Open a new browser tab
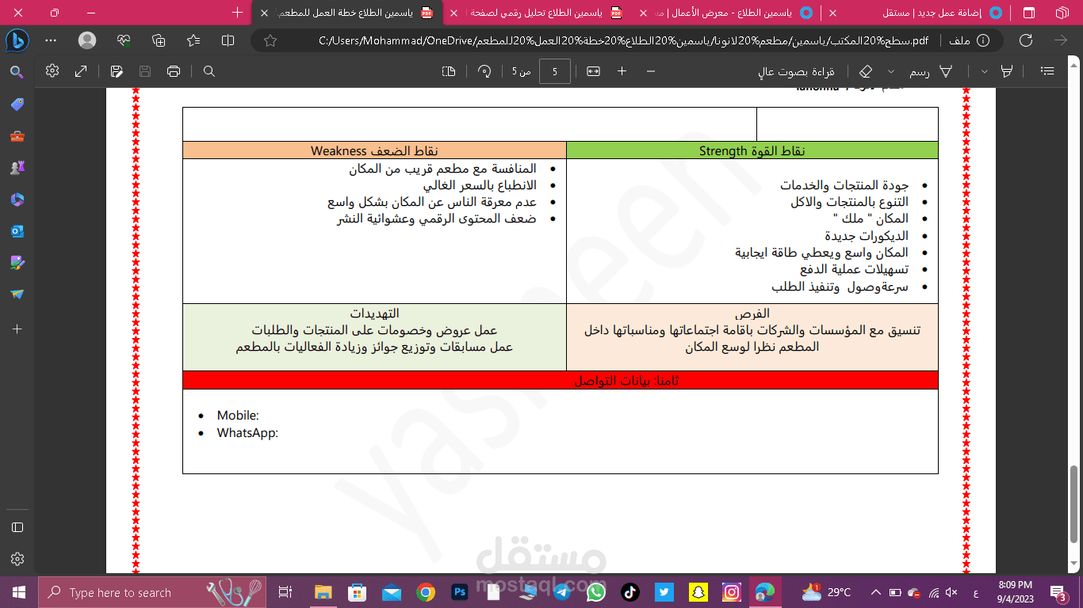Image resolution: width=1083 pixels, height=608 pixels. (x=238, y=13)
